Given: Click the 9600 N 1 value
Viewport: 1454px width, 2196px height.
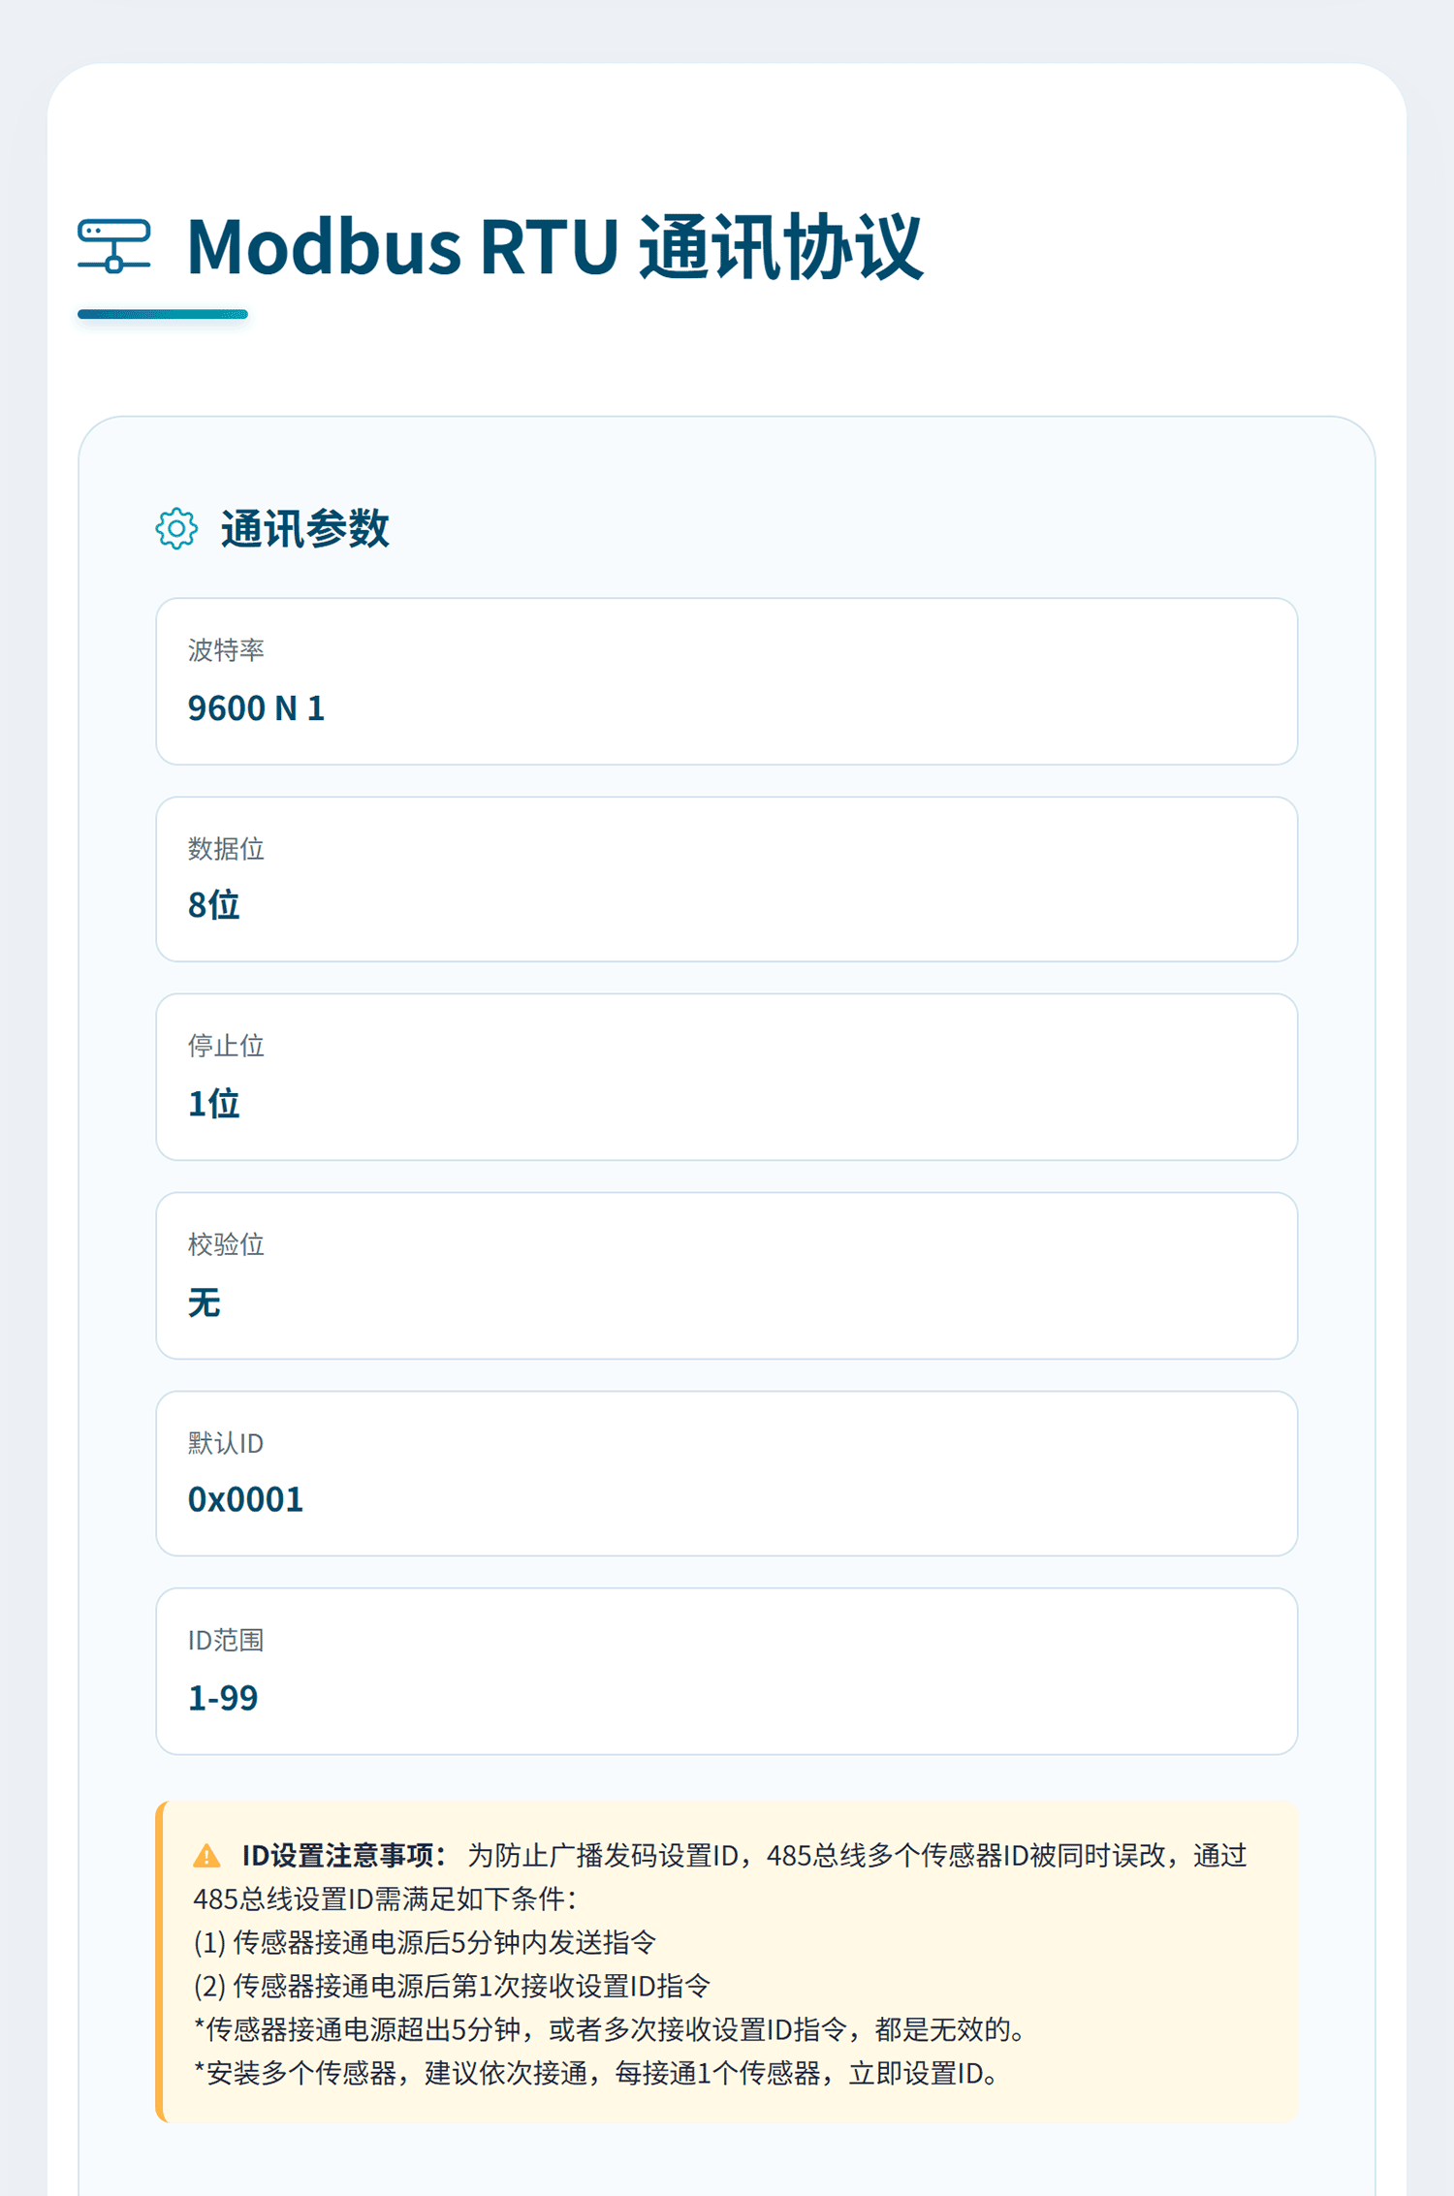Looking at the screenshot, I should (256, 708).
